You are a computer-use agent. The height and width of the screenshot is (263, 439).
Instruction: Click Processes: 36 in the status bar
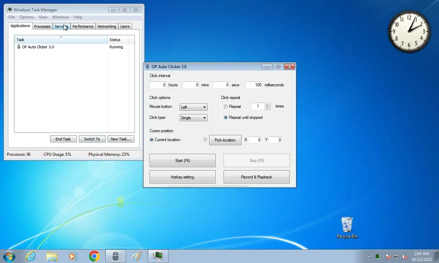19,154
